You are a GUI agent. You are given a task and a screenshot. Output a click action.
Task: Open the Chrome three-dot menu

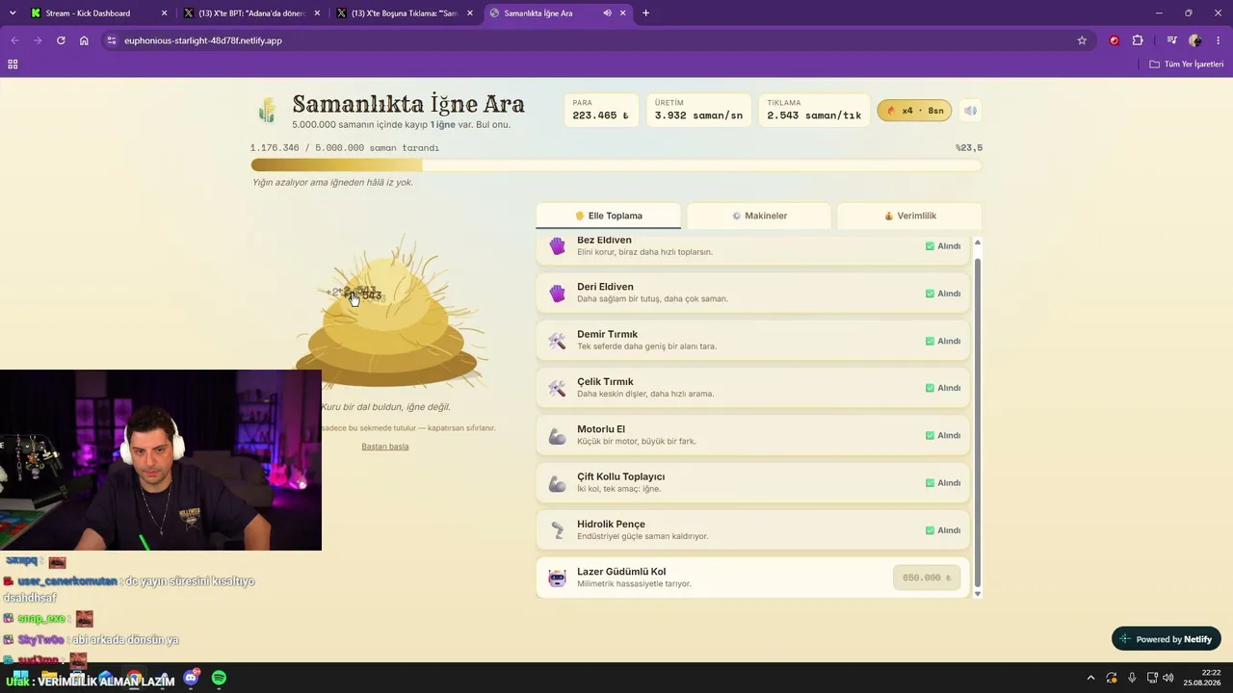(1219, 40)
